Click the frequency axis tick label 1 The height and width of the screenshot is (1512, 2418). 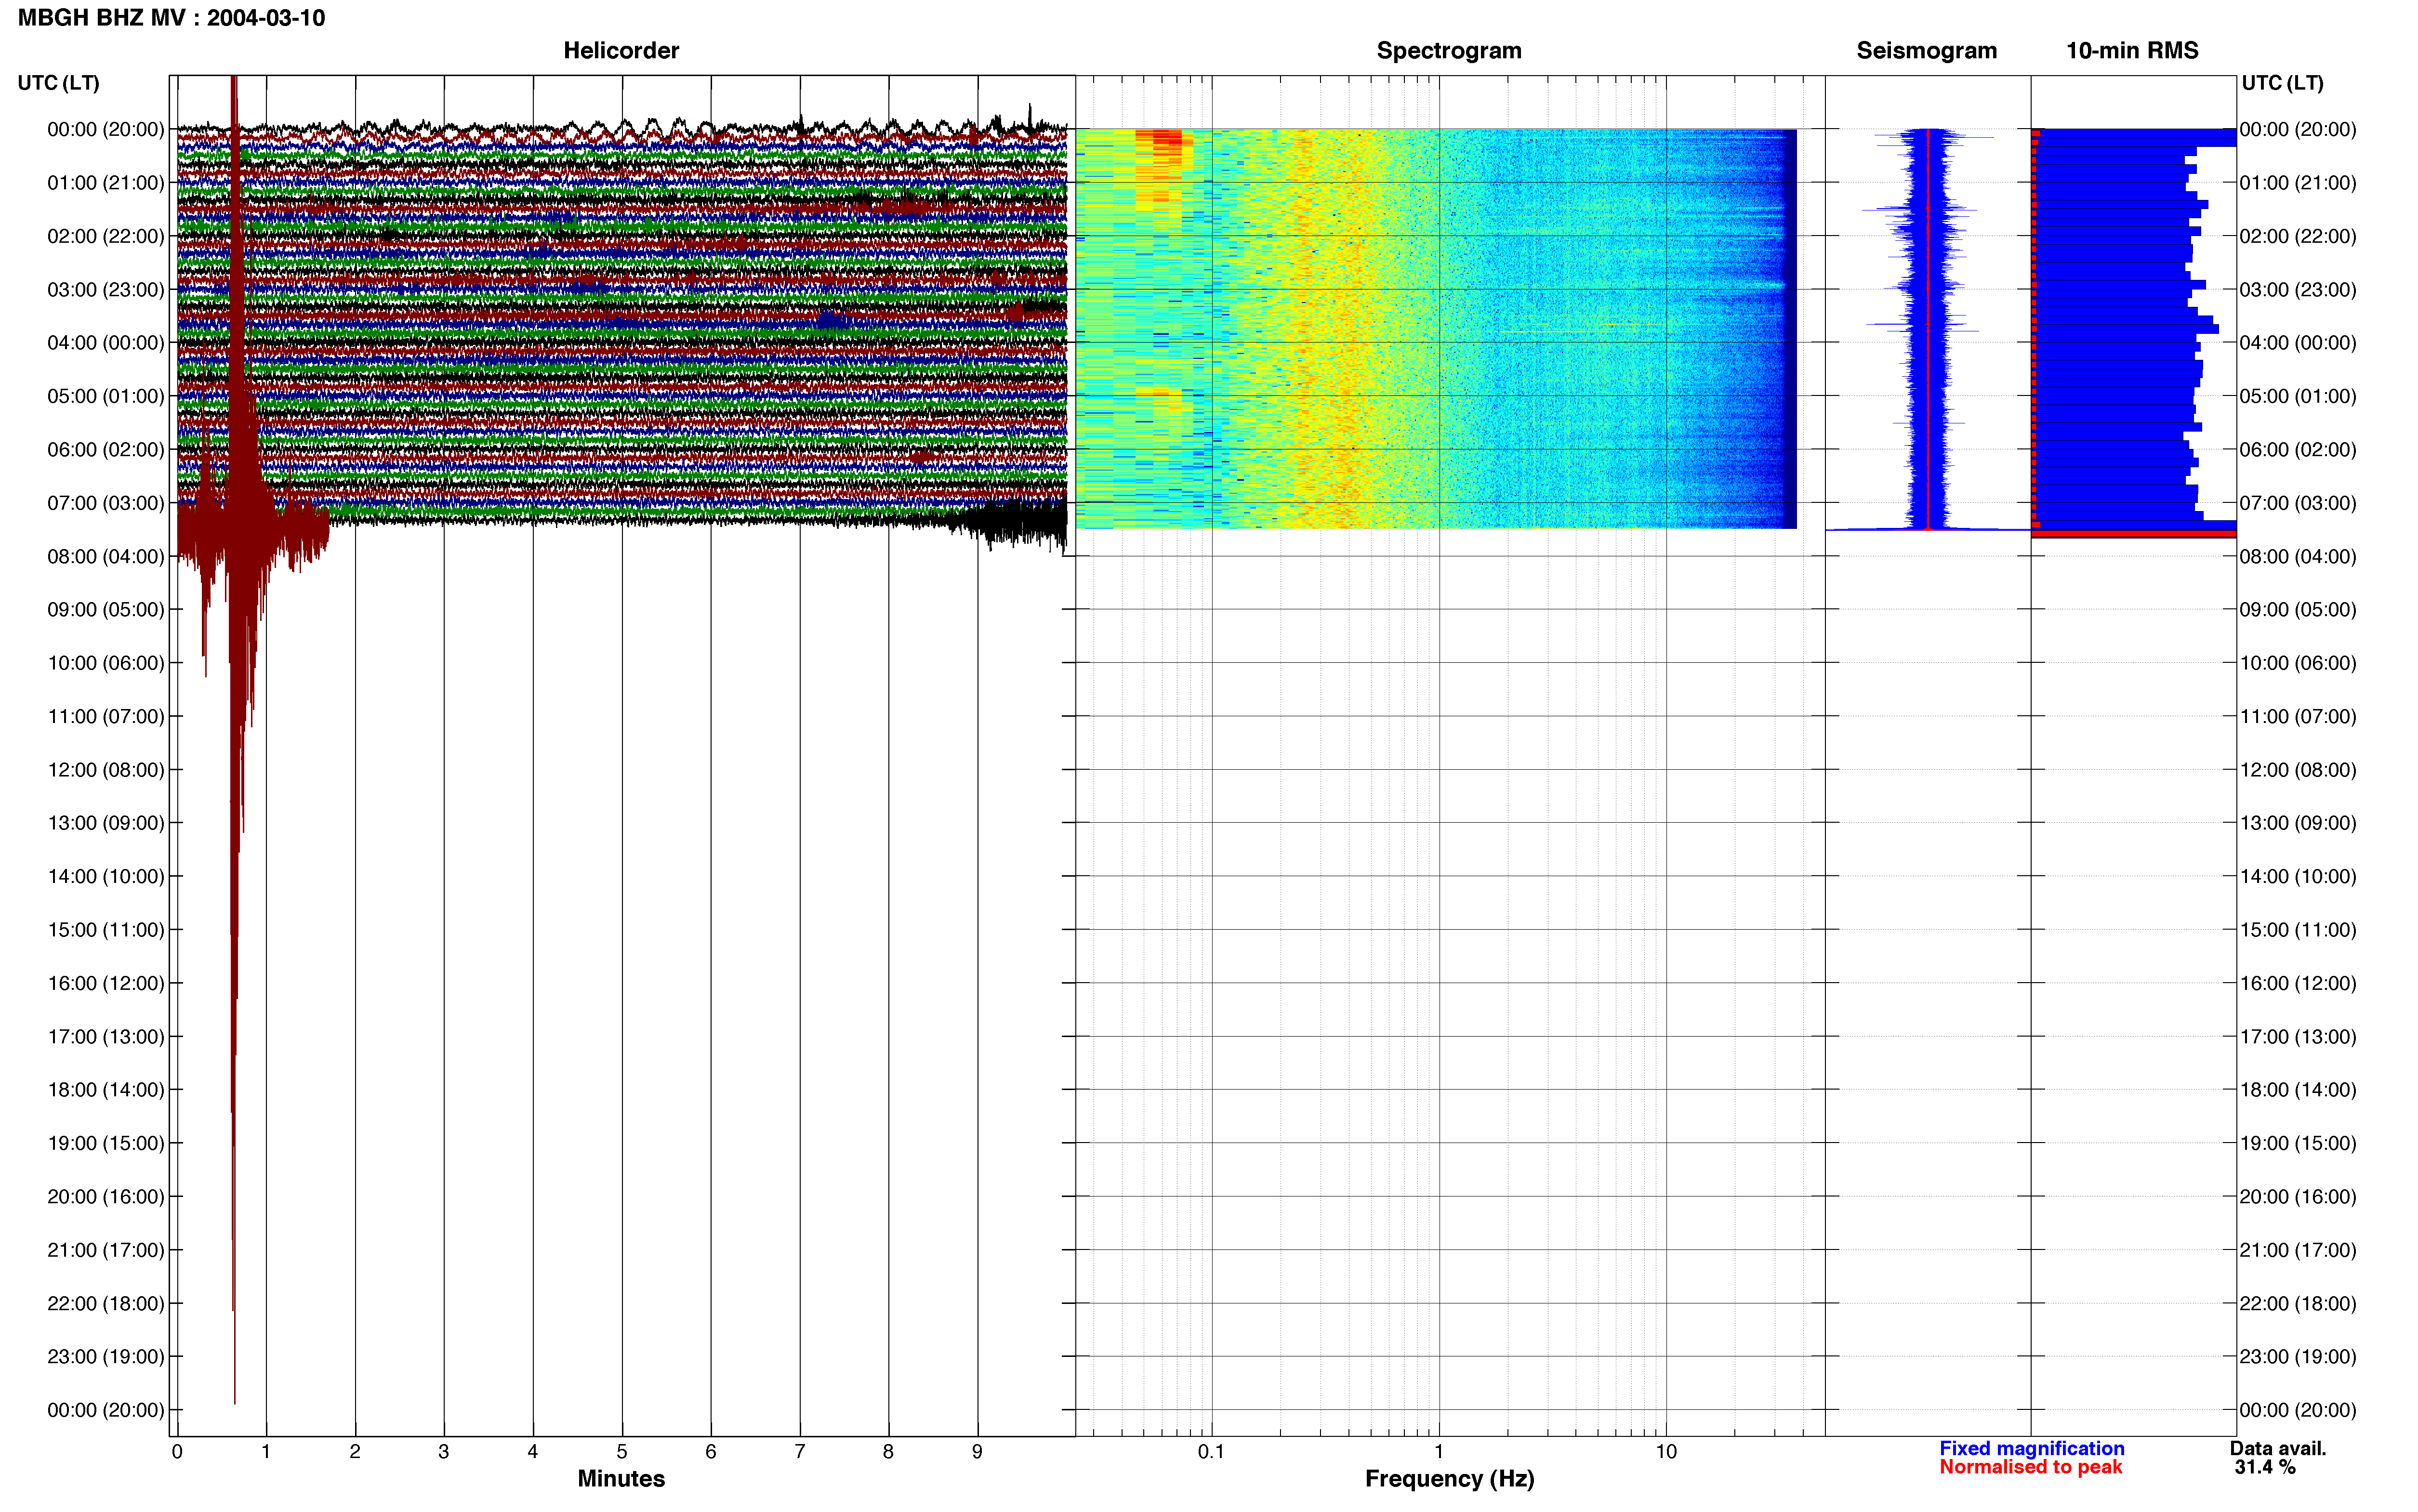coord(1439,1451)
